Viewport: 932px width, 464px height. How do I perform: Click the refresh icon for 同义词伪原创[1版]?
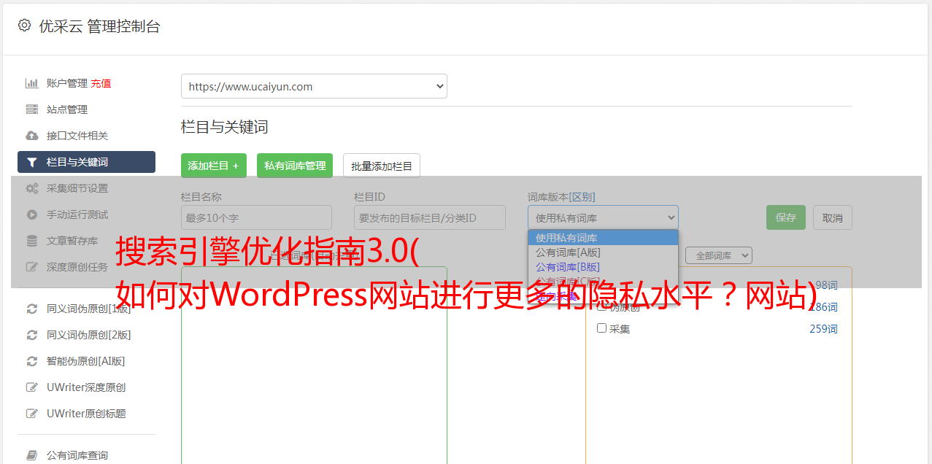coord(31,309)
